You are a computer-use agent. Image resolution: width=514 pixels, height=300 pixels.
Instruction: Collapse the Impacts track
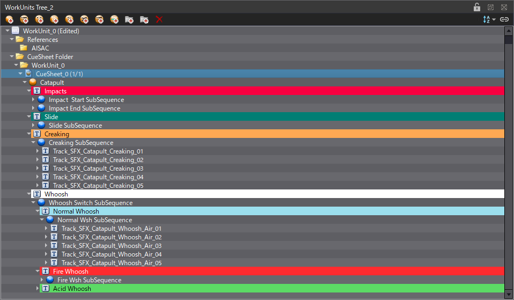[x=29, y=91]
